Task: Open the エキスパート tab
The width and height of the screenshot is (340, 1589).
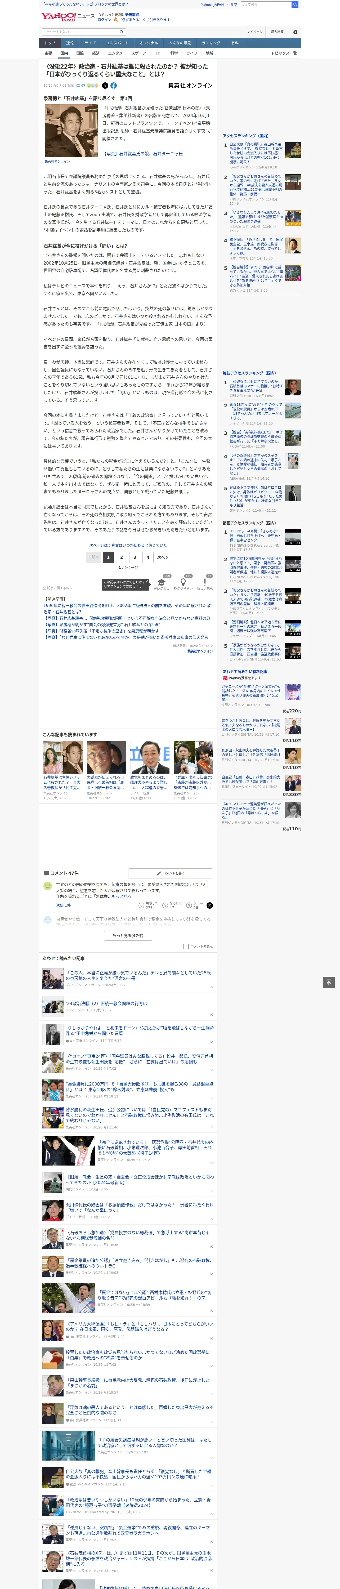Action: pyautogui.click(x=117, y=43)
